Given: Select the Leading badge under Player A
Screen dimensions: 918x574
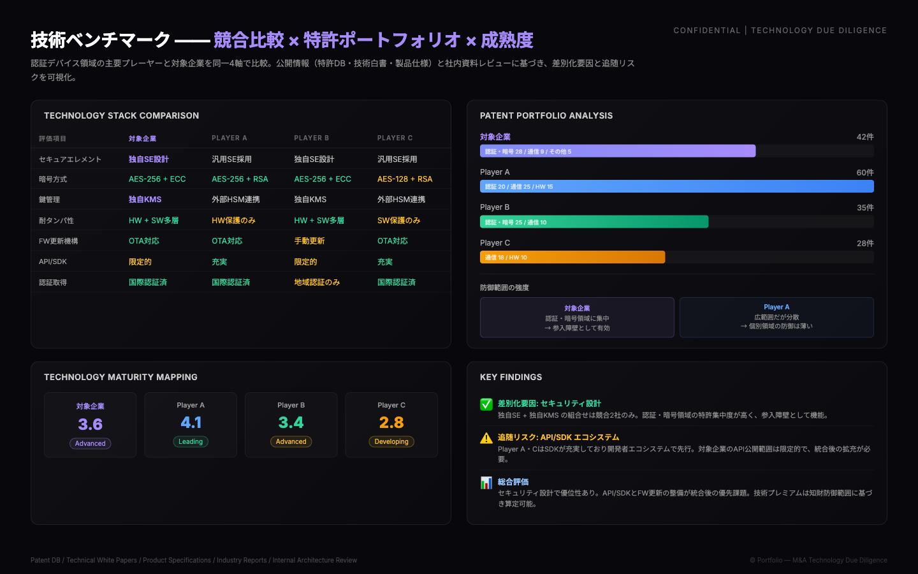Looking at the screenshot, I should 191,442.
